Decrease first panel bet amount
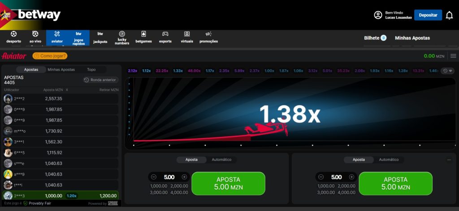 point(154,177)
